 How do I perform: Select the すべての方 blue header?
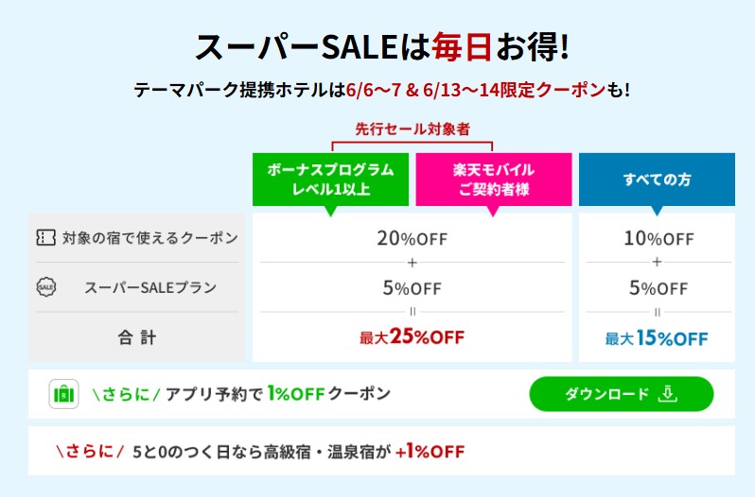coord(657,180)
